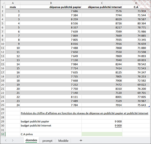Select row 1 header

pos(3,7)
